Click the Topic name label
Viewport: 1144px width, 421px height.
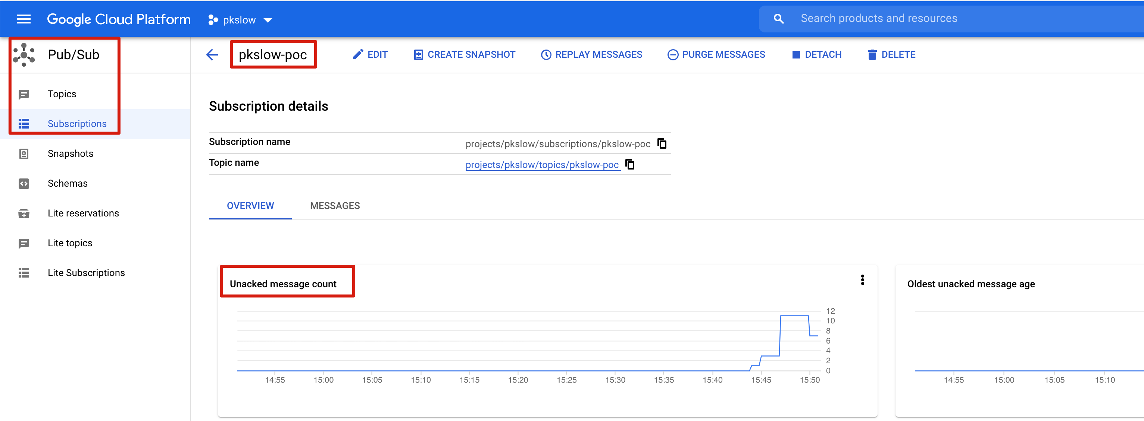(234, 162)
